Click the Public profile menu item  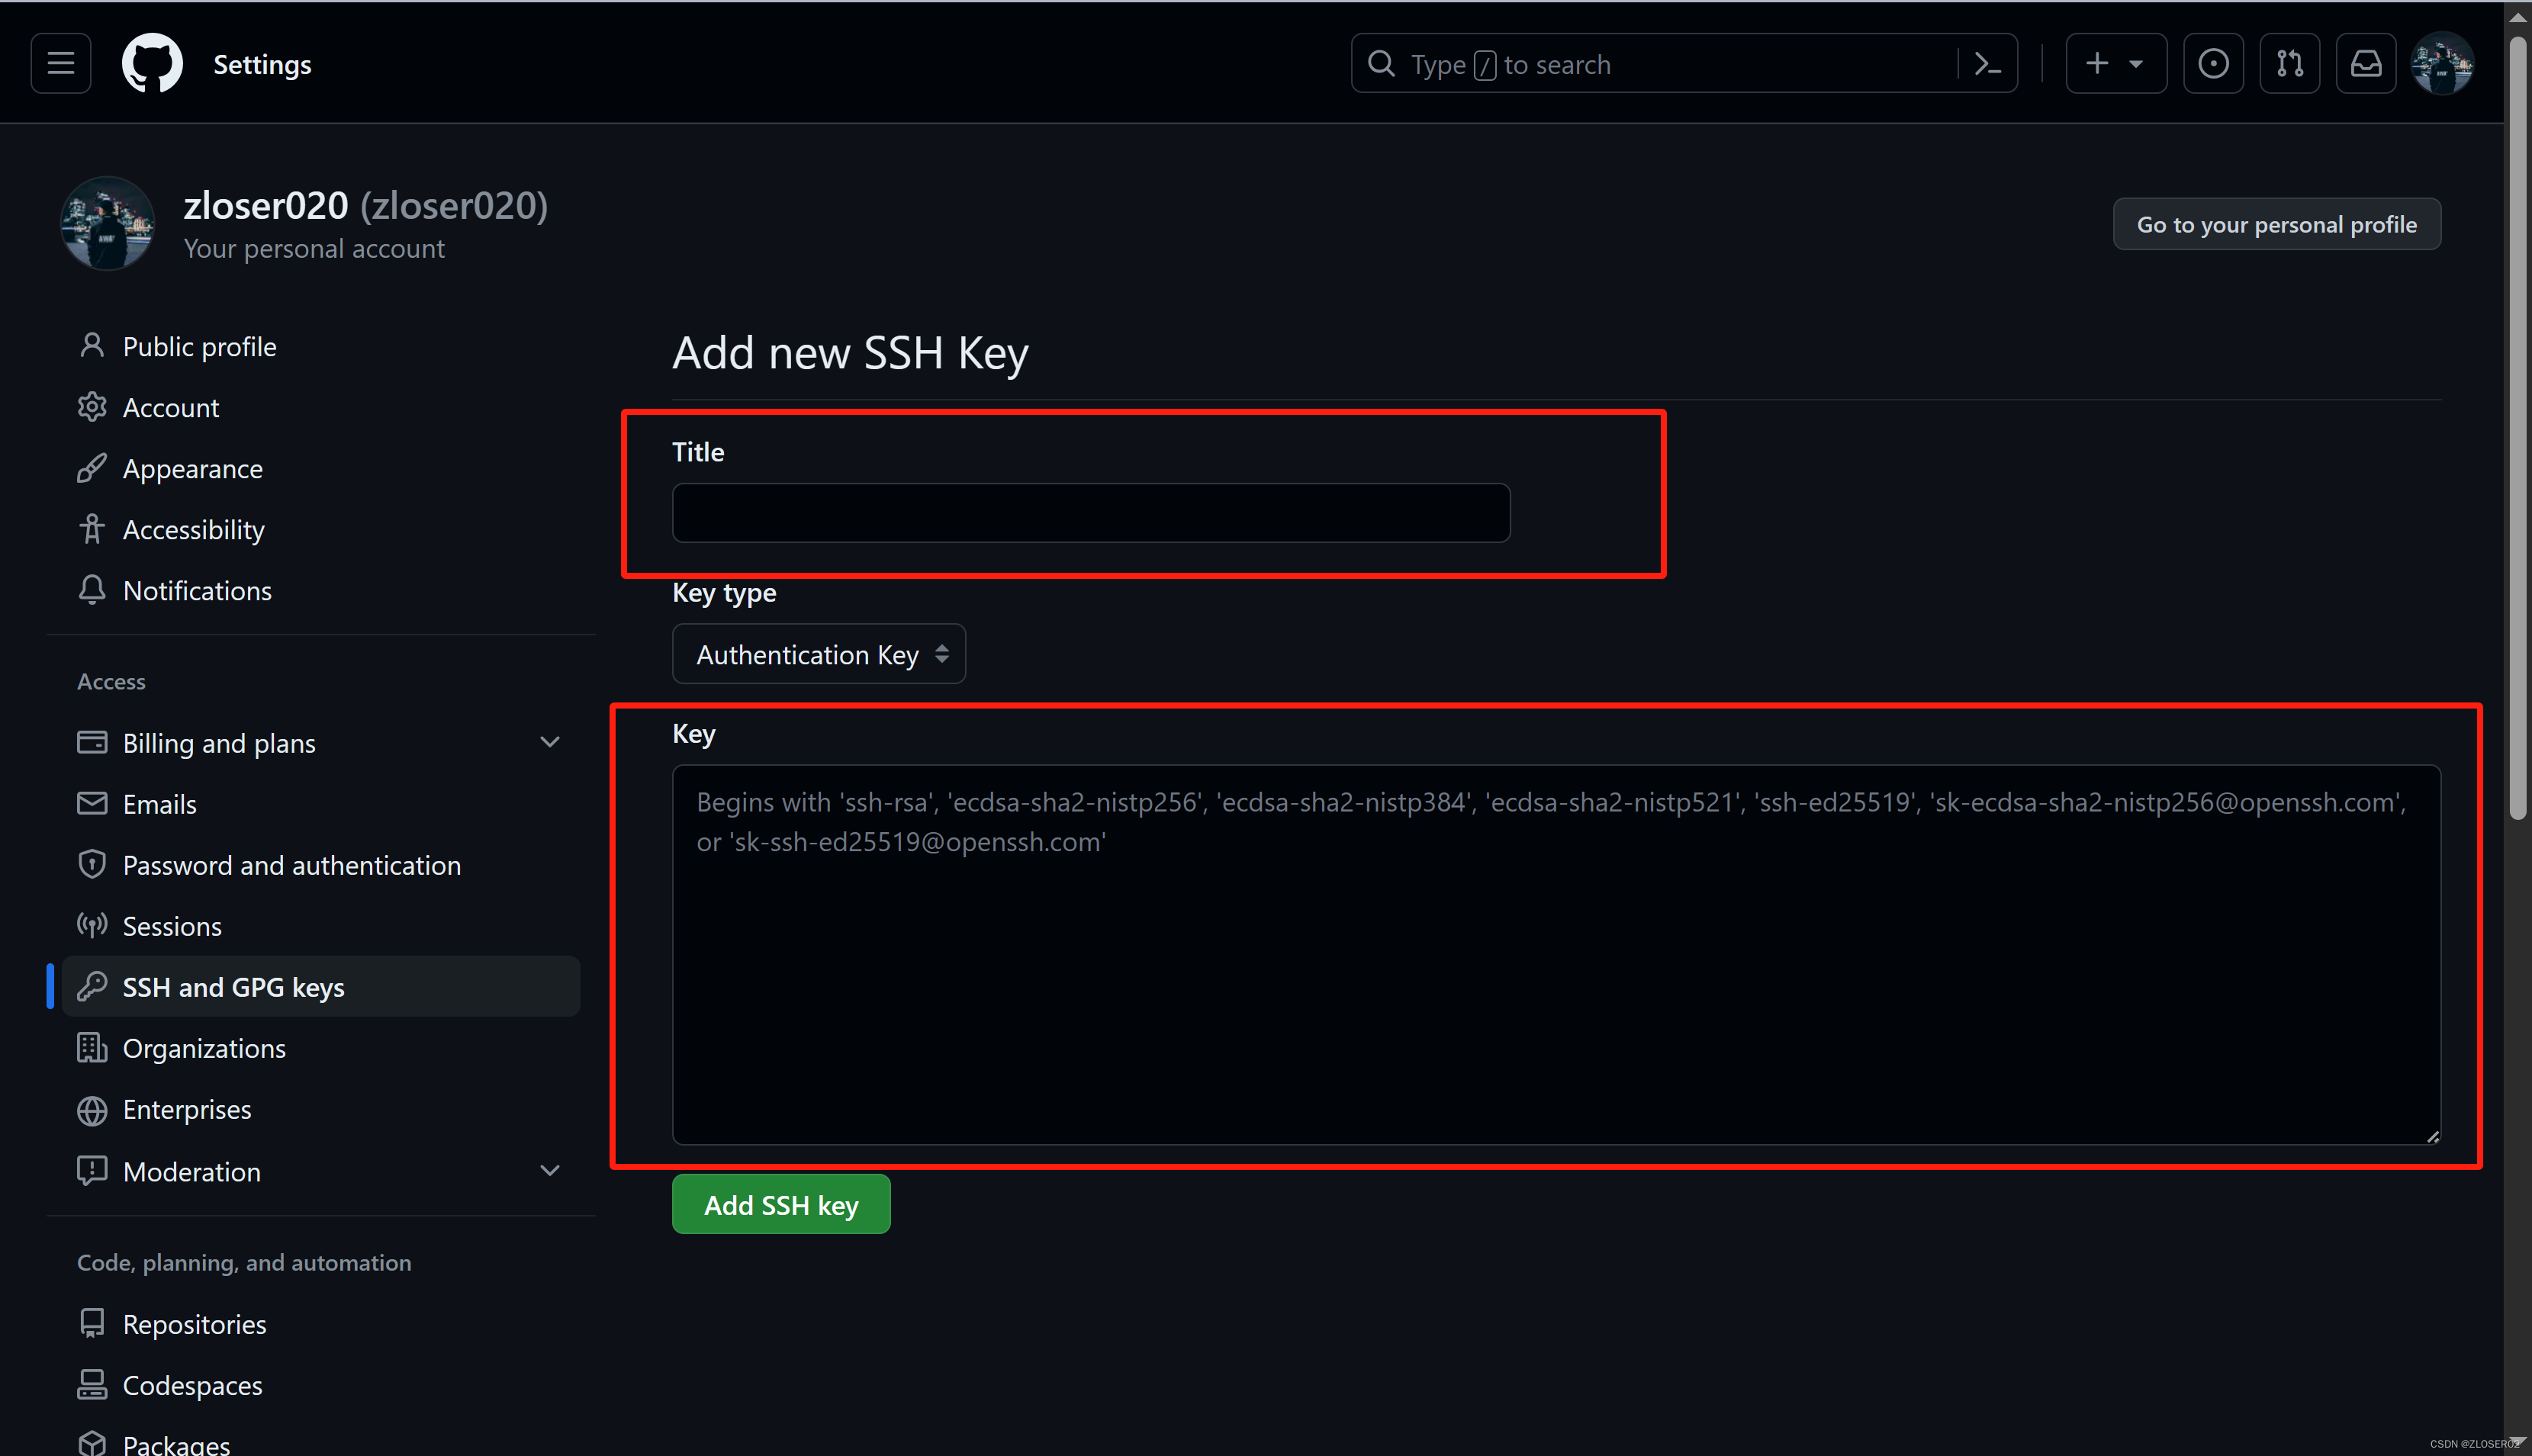tap(198, 345)
